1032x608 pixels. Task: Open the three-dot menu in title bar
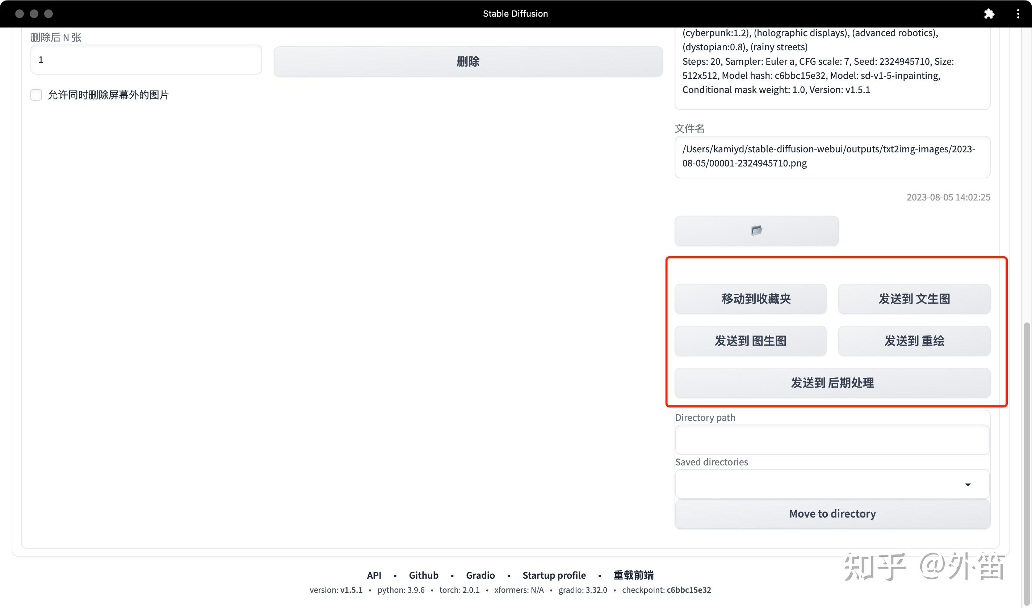tap(1018, 14)
